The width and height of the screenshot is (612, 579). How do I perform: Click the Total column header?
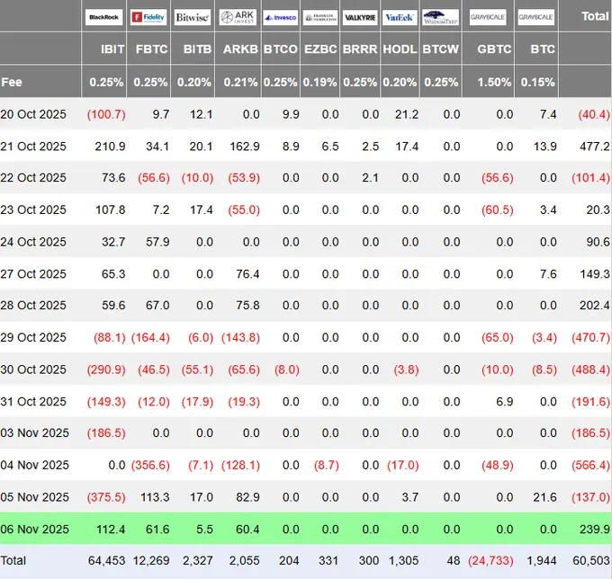(x=595, y=16)
